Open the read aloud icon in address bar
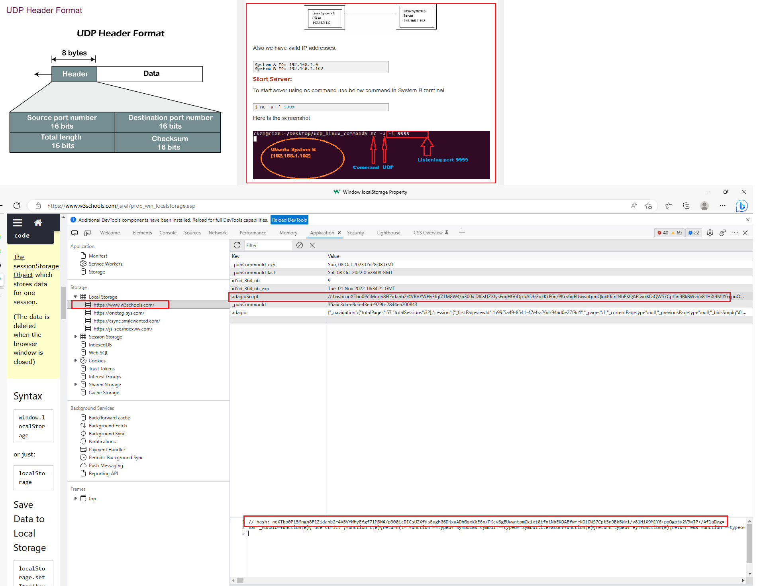The height and width of the screenshot is (586, 765). tap(634, 206)
